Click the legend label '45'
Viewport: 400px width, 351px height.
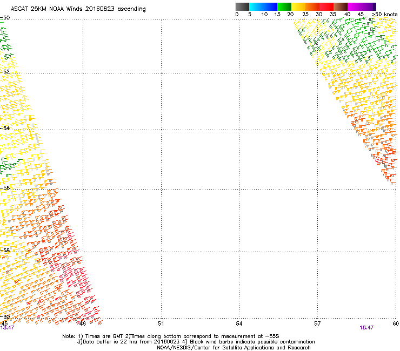[361, 15]
